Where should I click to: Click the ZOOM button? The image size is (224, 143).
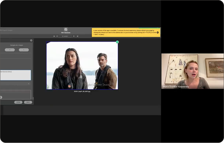tap(18, 102)
